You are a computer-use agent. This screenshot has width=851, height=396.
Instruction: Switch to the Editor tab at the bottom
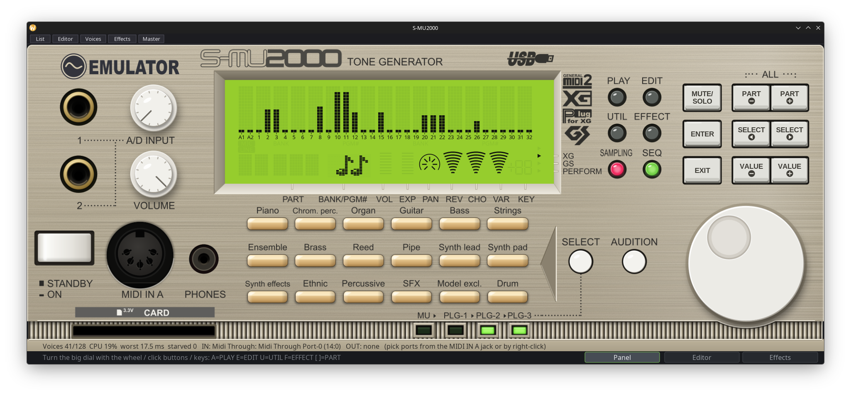pyautogui.click(x=702, y=357)
